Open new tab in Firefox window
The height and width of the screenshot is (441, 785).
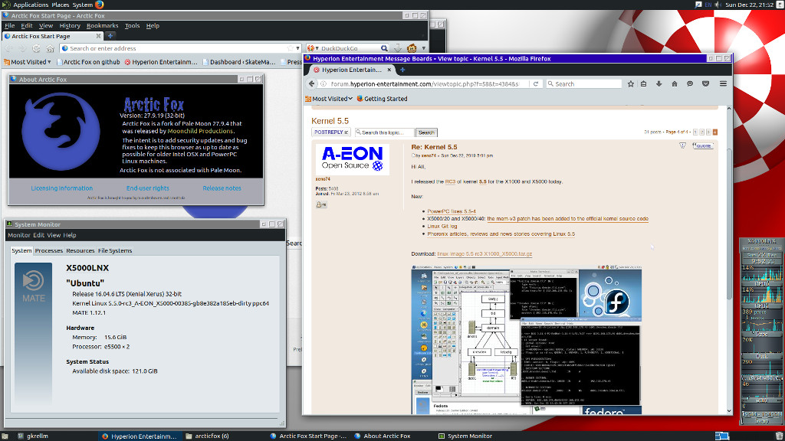click(x=402, y=70)
